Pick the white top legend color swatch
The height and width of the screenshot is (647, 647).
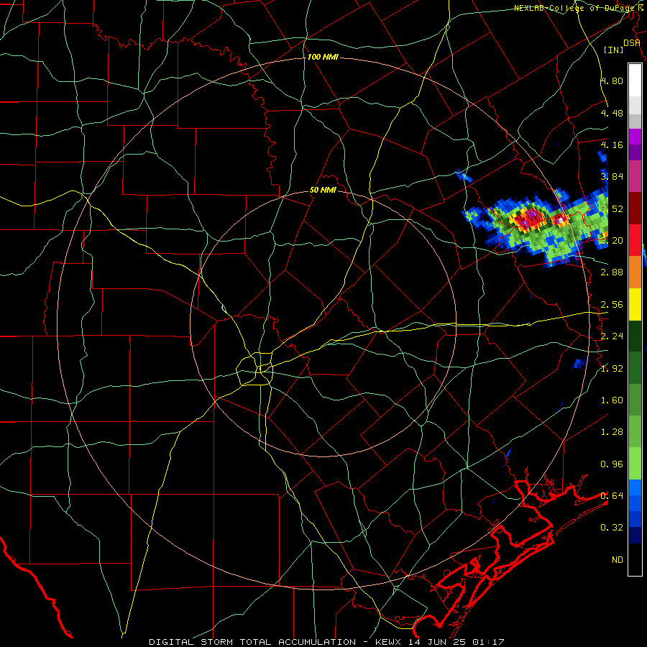635,81
